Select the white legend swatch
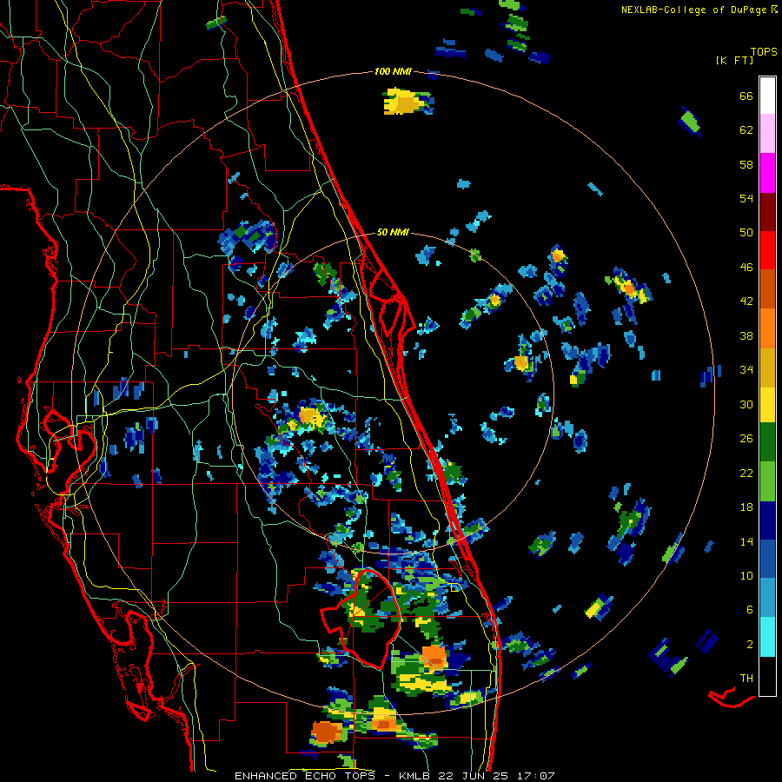This screenshot has width=782, height=782. pyautogui.click(x=767, y=96)
